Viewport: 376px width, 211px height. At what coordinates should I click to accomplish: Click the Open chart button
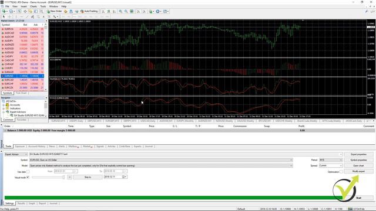pyautogui.click(x=358, y=165)
